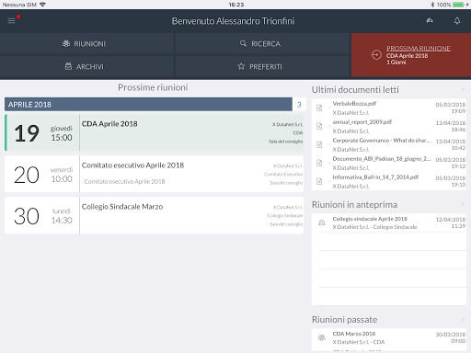Open Collegio sindacale Aprile 2018 preview
Screen dimensions: 471x353
point(389,222)
